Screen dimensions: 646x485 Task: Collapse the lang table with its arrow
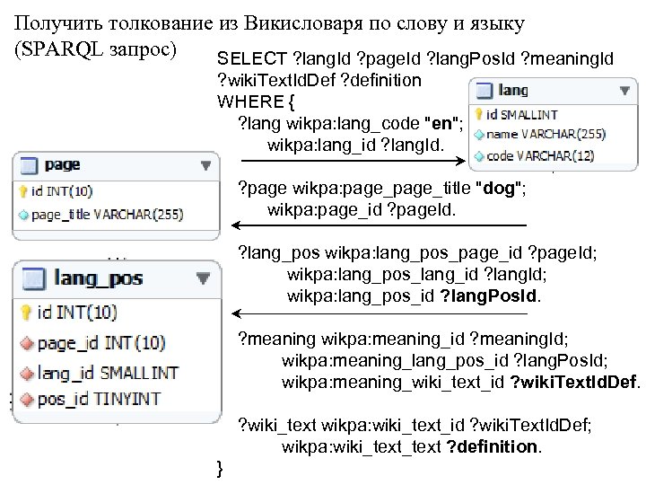(x=624, y=91)
